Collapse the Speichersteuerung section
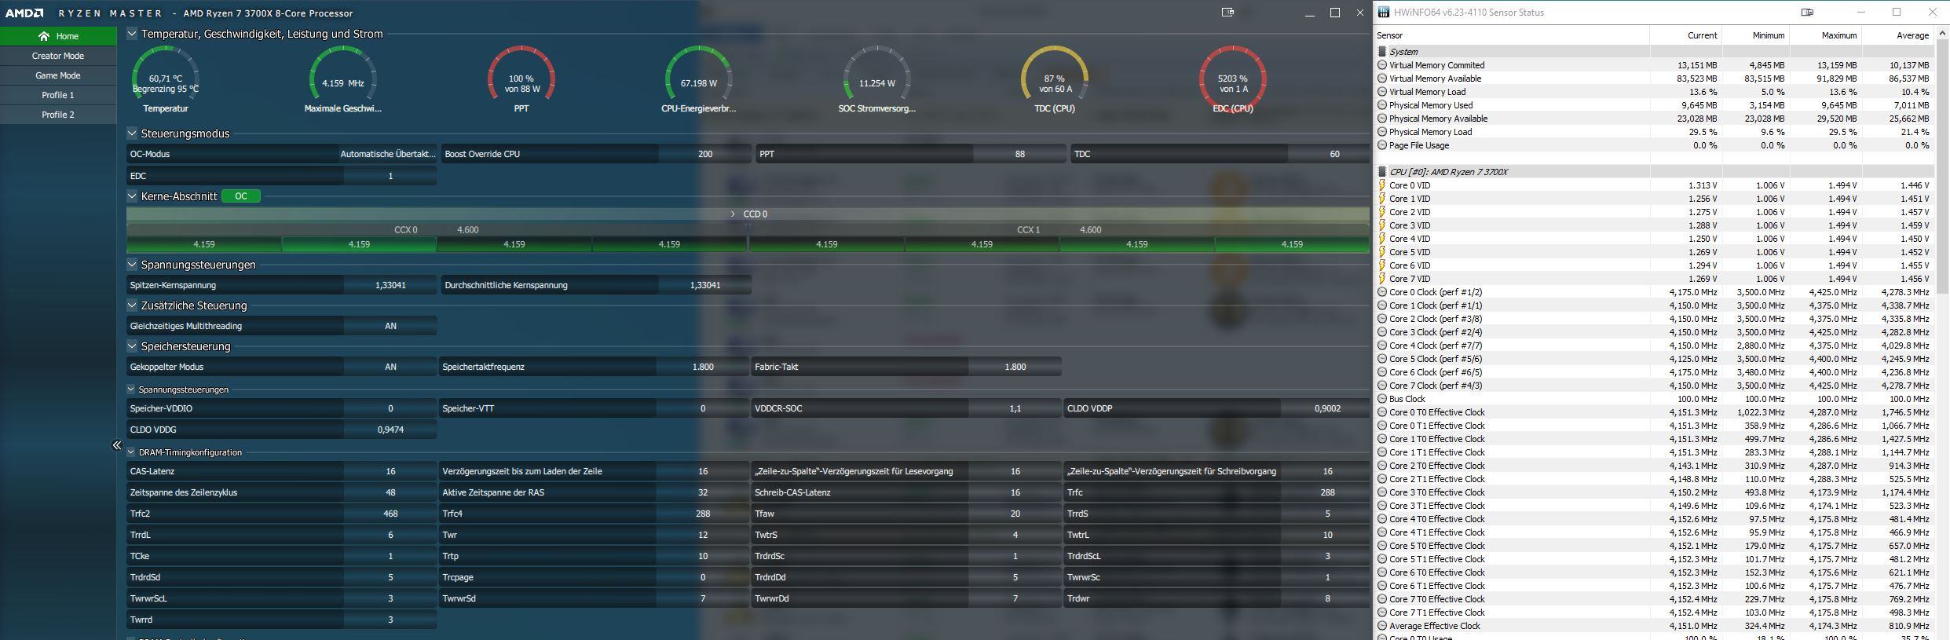This screenshot has height=640, width=1950. [132, 346]
